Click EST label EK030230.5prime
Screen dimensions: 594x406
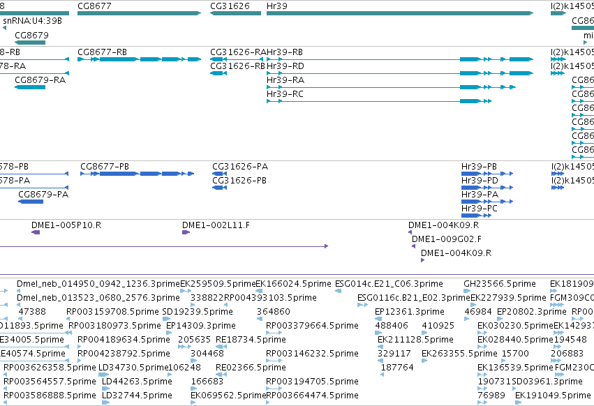(x=516, y=326)
